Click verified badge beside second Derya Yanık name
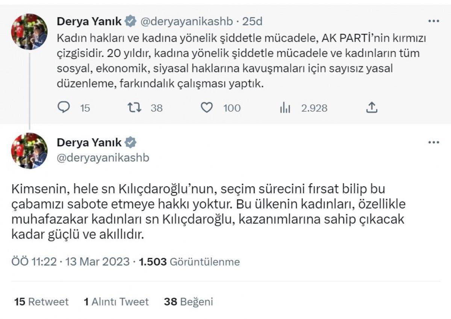This screenshot has height=319, width=451. pos(130,143)
